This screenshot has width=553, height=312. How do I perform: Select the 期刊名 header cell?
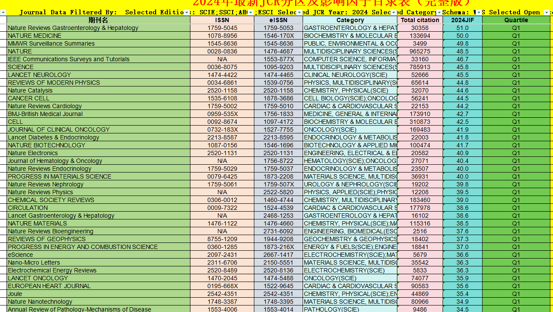coord(98,20)
